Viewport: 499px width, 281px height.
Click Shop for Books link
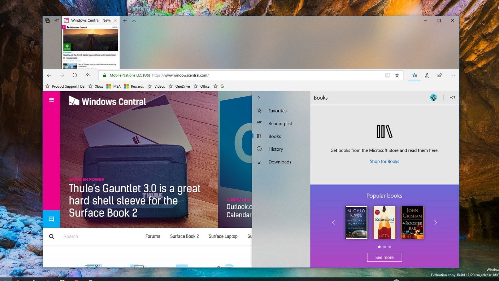tap(384, 161)
